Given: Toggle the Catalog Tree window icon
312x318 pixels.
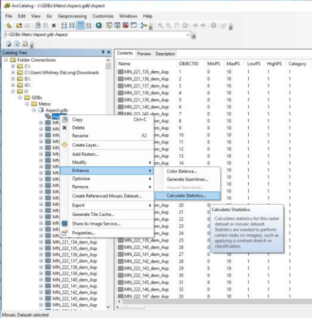Looking at the screenshot, I should click(x=109, y=25).
